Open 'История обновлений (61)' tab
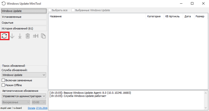 (24, 28)
